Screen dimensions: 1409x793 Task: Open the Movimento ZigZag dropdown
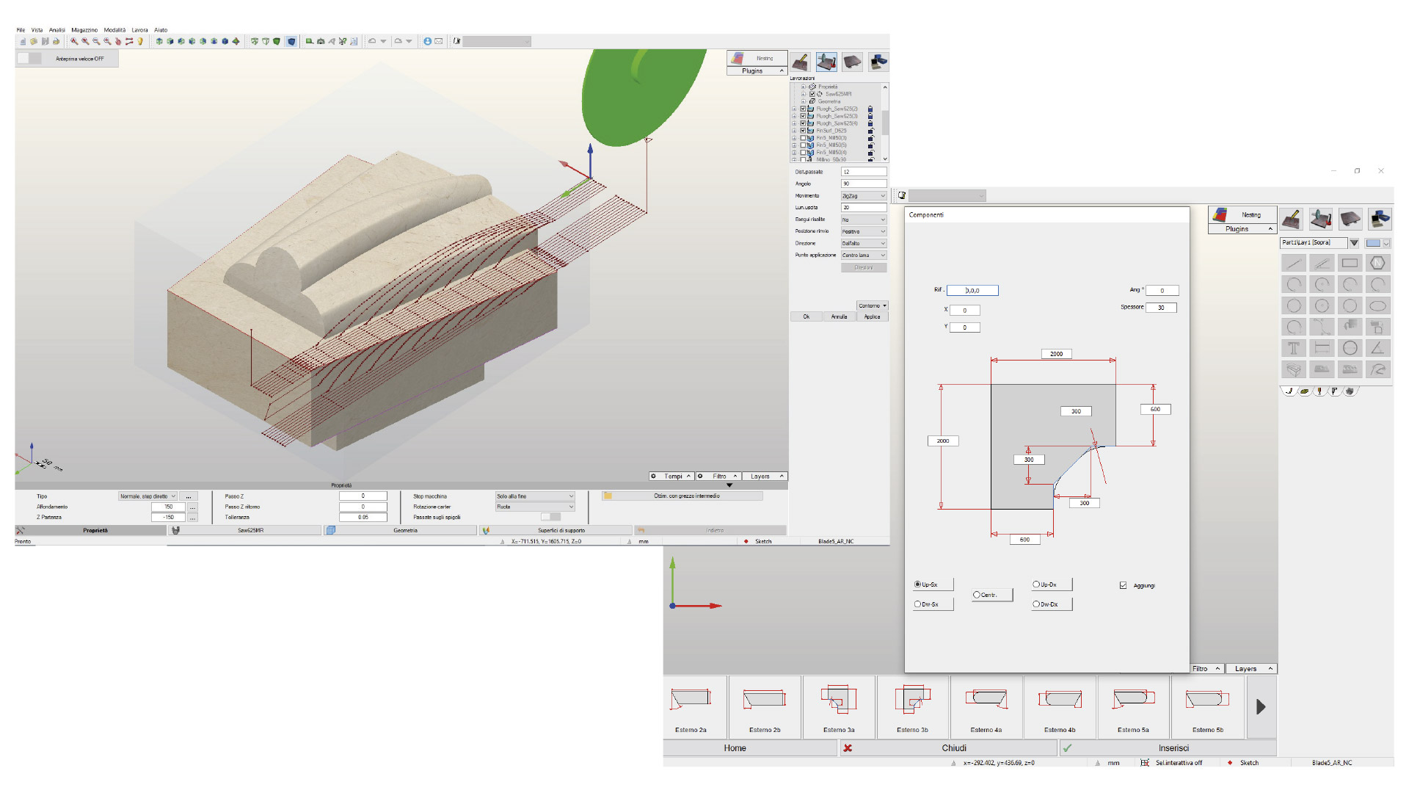pos(864,196)
